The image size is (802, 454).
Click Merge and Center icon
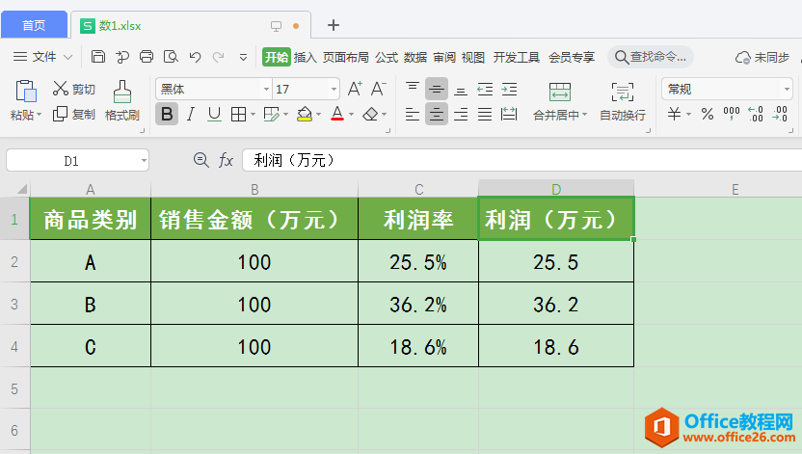(x=559, y=92)
